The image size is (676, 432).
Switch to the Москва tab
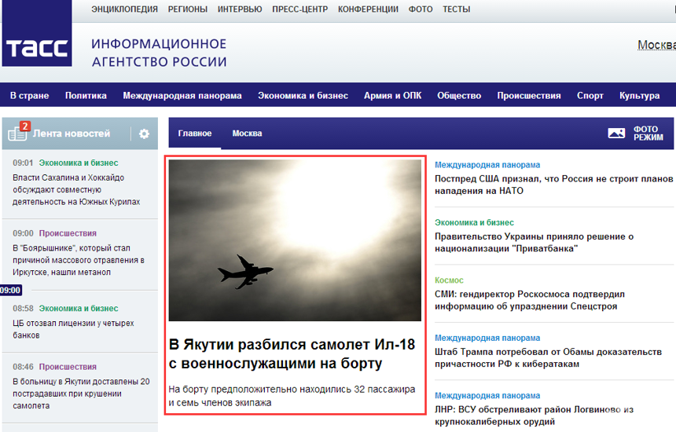[x=247, y=134]
